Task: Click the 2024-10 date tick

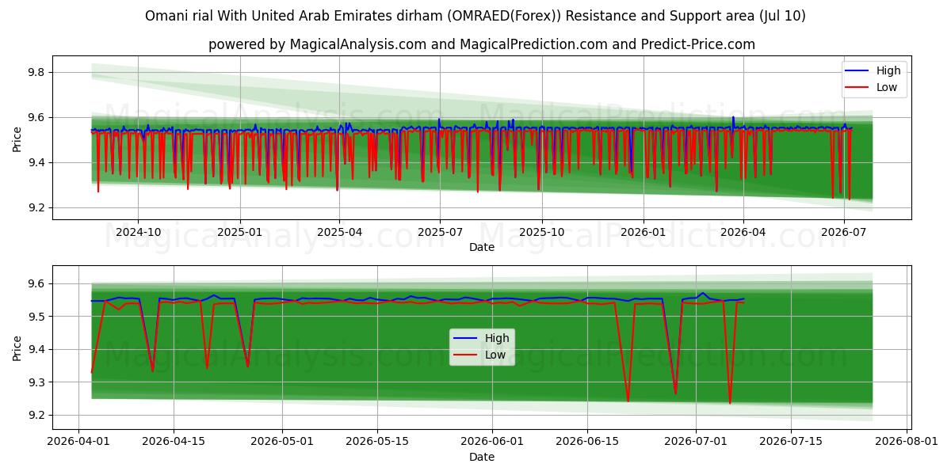Action: [139, 232]
